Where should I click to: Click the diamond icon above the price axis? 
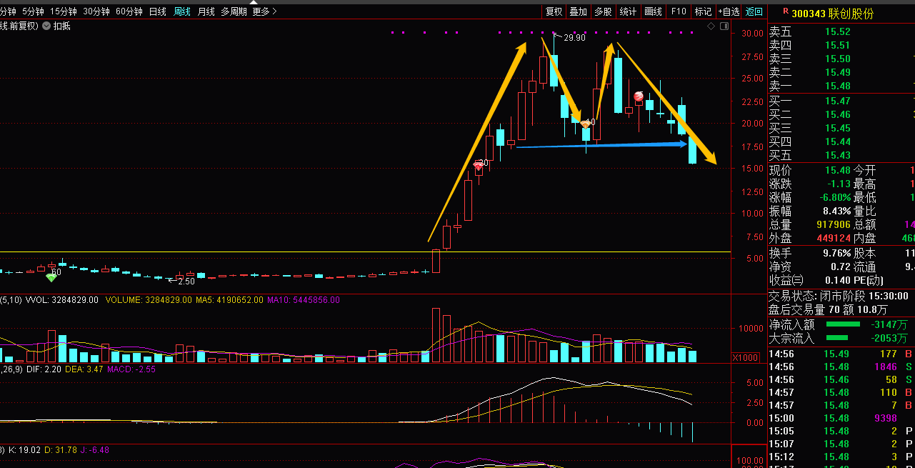[711, 26]
